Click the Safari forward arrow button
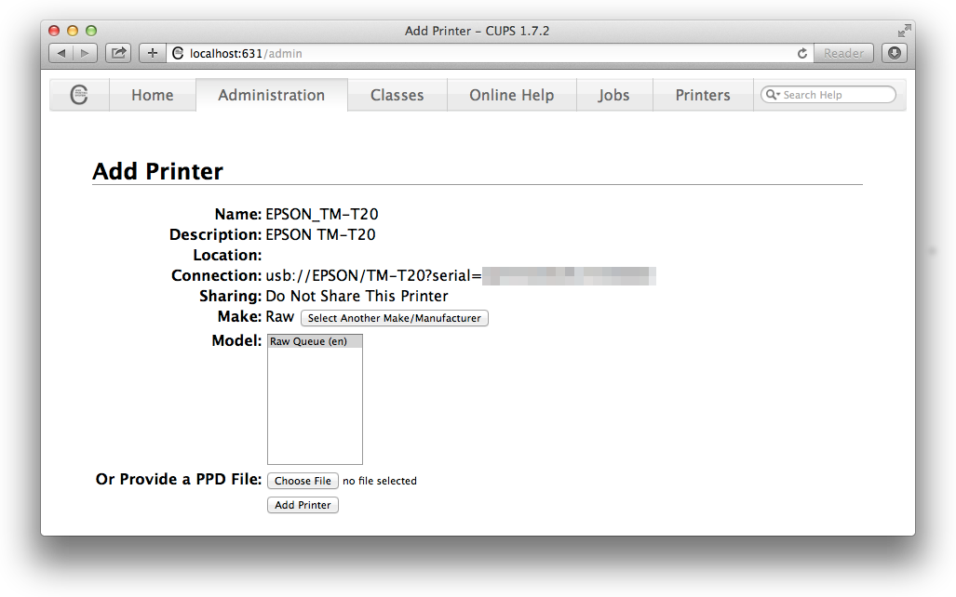 click(x=85, y=53)
